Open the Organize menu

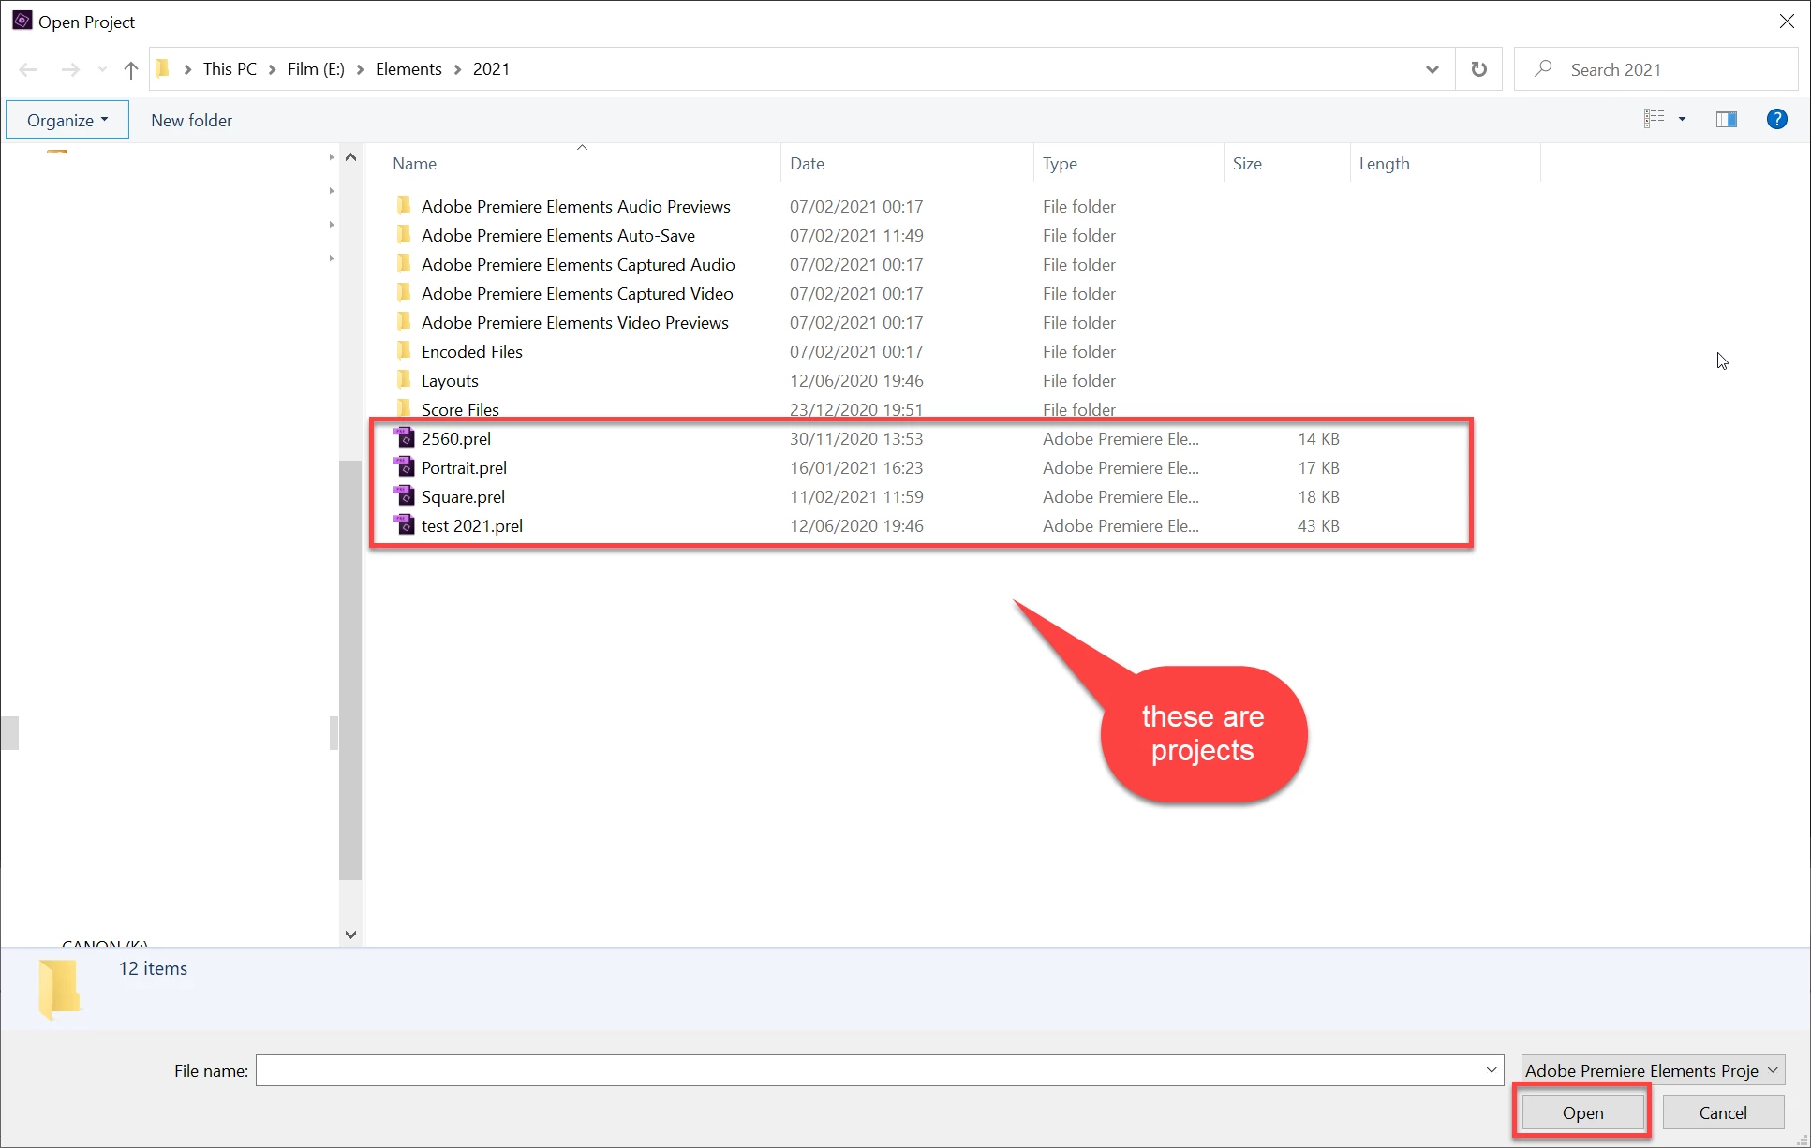(67, 120)
